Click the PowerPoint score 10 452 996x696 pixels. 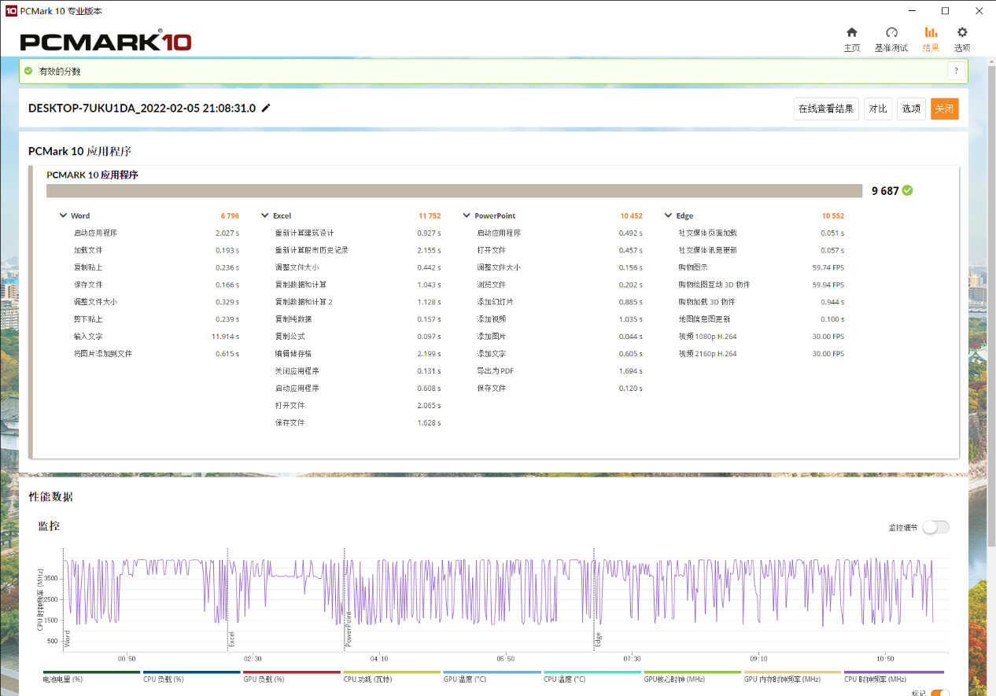pos(631,215)
